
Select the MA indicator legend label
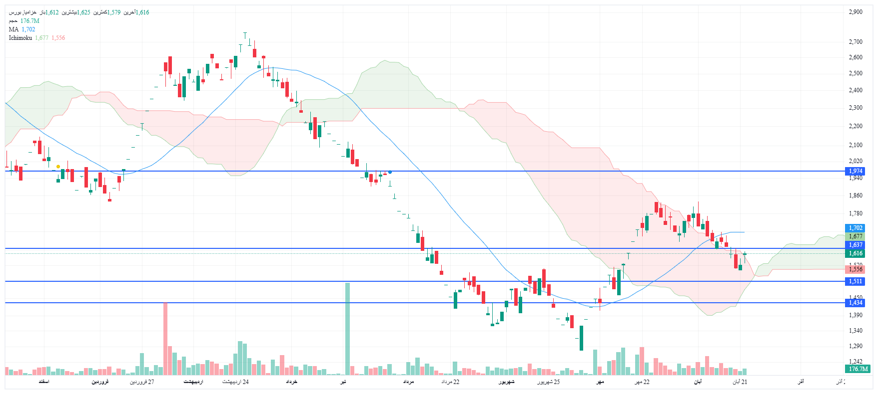click(13, 29)
